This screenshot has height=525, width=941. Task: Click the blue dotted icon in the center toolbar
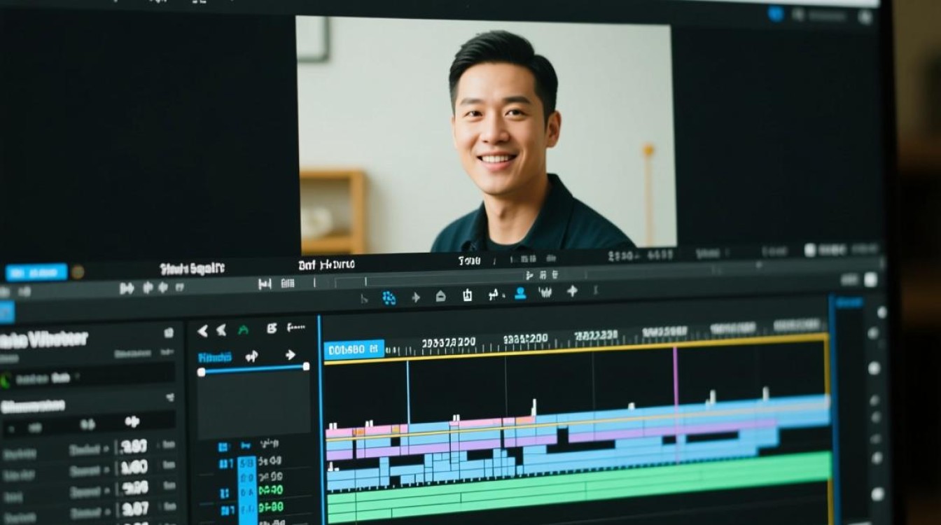click(x=389, y=298)
